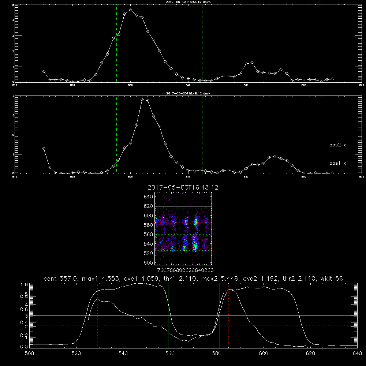Screen dimensions: 366x366
Task: Click the first diamond point of dusk curve
Action: pyautogui.click(x=44, y=149)
